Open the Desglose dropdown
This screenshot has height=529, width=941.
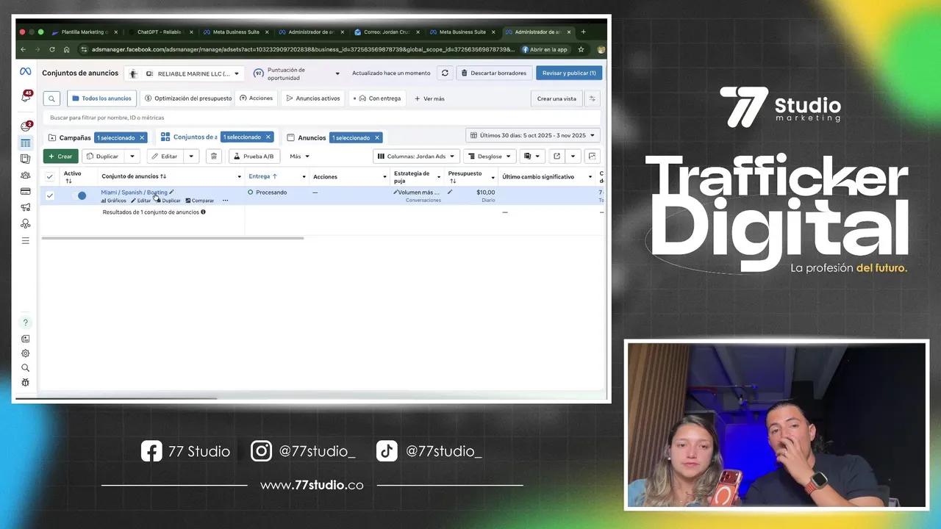click(489, 156)
